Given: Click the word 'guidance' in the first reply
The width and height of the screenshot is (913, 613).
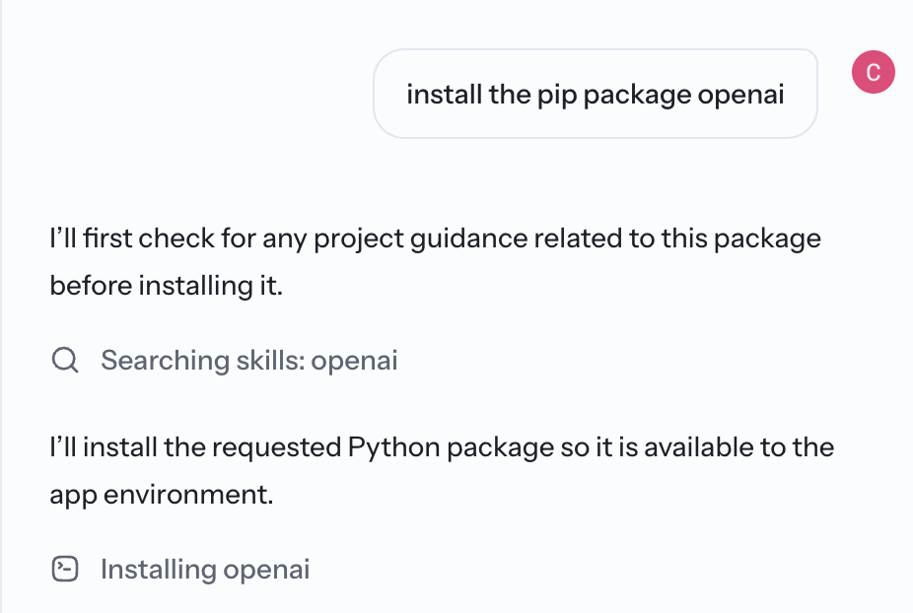Looking at the screenshot, I should (468, 238).
